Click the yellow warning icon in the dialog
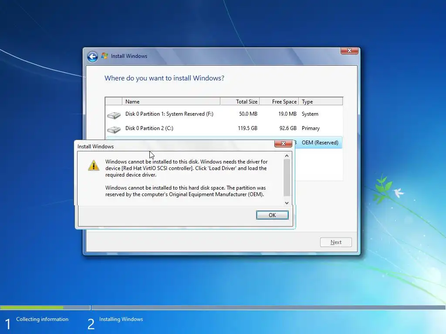Viewport: 446px width, 334px height. tap(94, 165)
